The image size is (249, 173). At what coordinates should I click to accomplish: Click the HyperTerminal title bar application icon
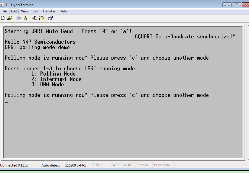[x=2, y=5]
